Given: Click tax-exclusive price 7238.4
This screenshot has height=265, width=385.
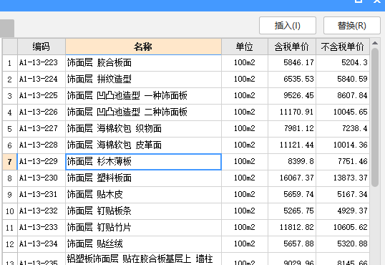Looking at the screenshot, I should click(x=343, y=129).
